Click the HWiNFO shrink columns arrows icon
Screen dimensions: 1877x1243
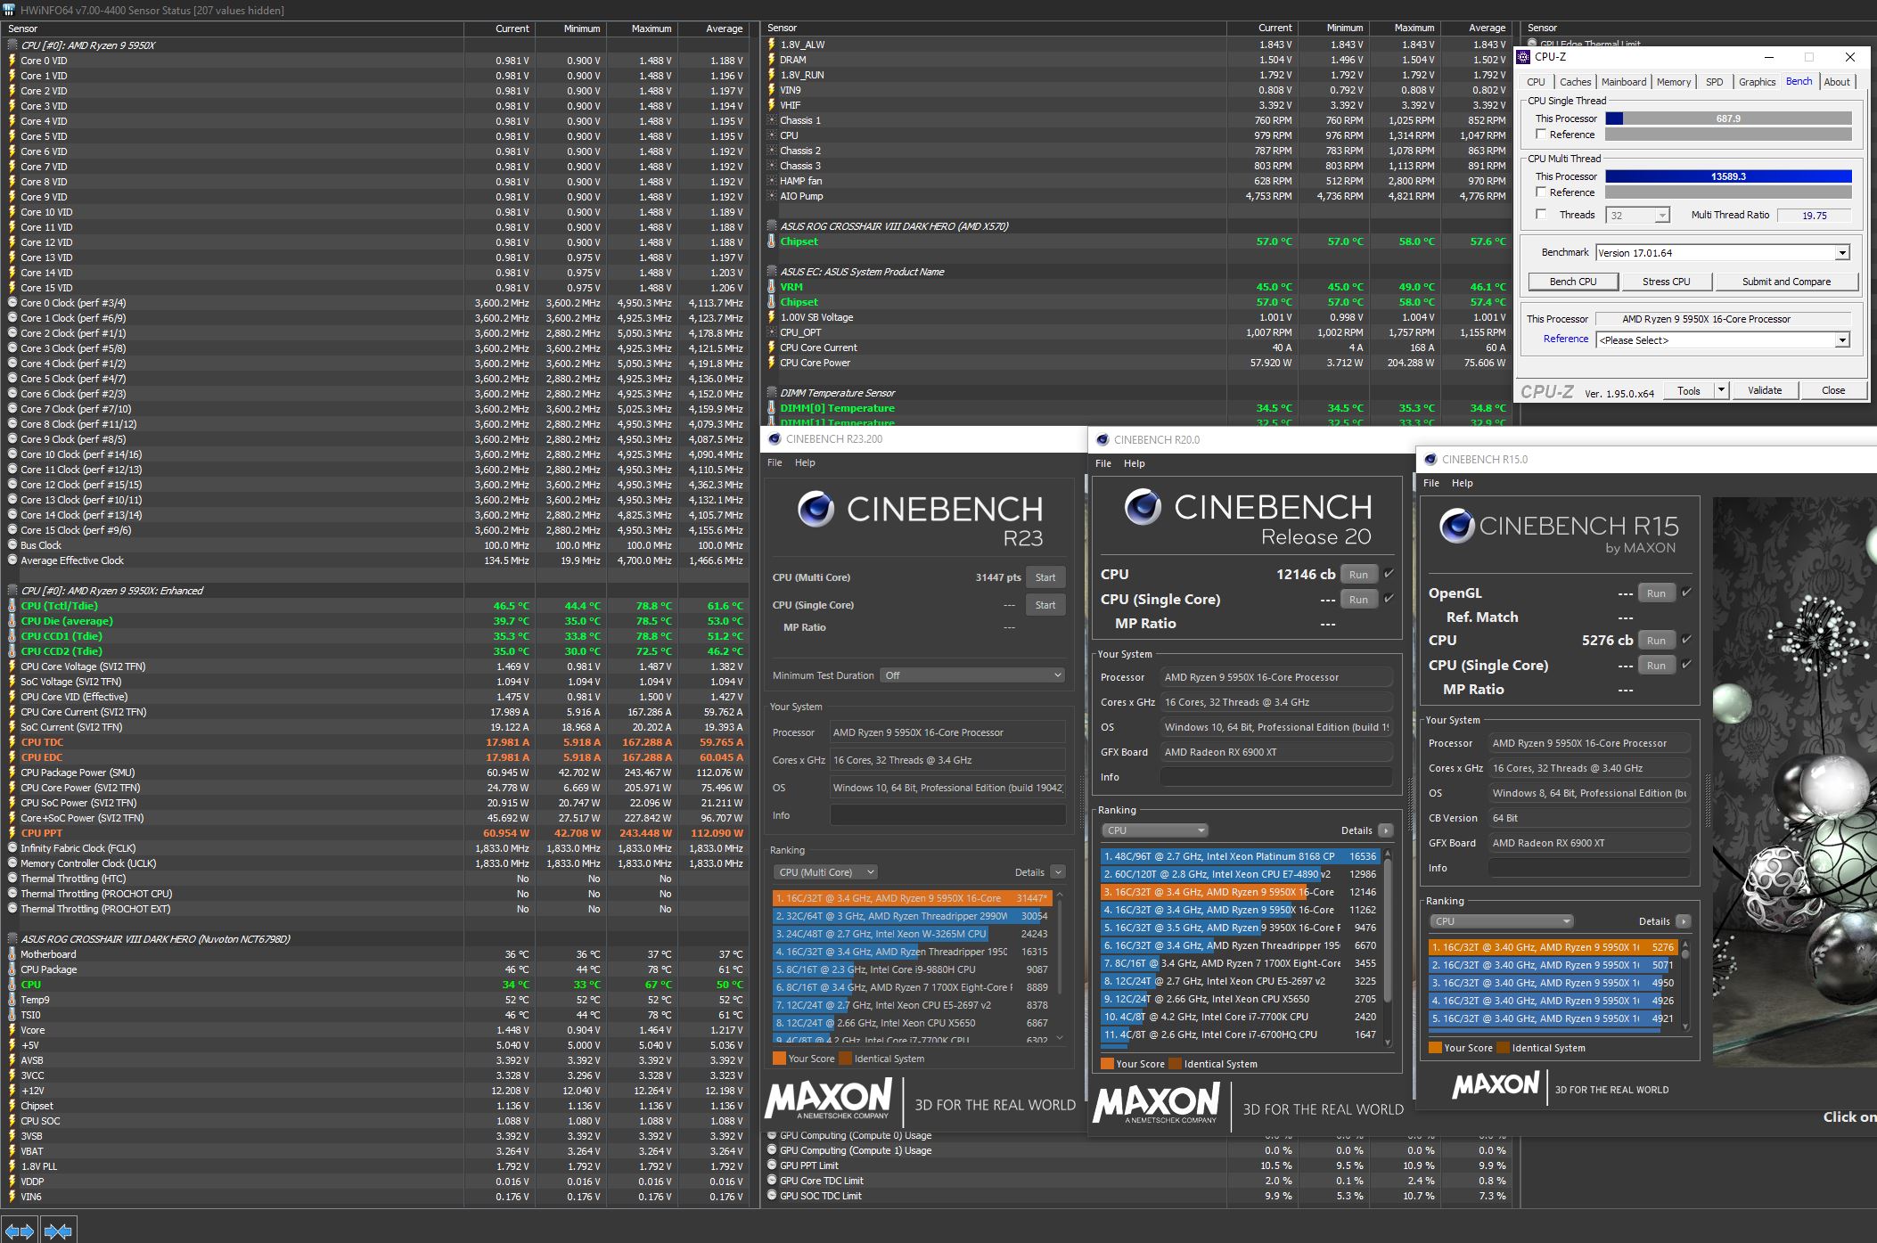pos(58,1231)
